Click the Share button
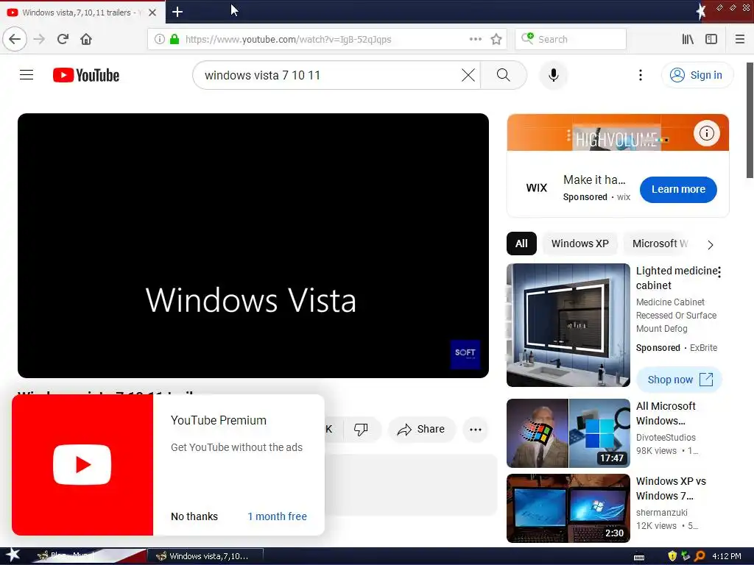 [420, 429]
